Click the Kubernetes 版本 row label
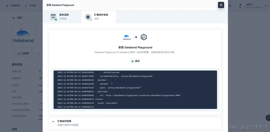This screenshot has height=132, width=270. [20, 104]
